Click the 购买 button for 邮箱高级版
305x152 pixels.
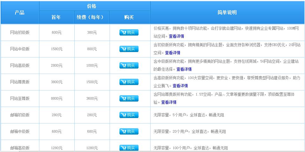coord(129,148)
